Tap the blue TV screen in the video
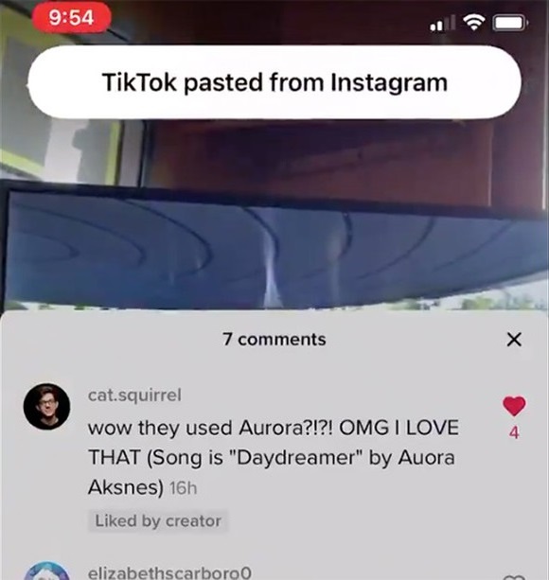This screenshot has height=580, width=549. click(x=274, y=248)
